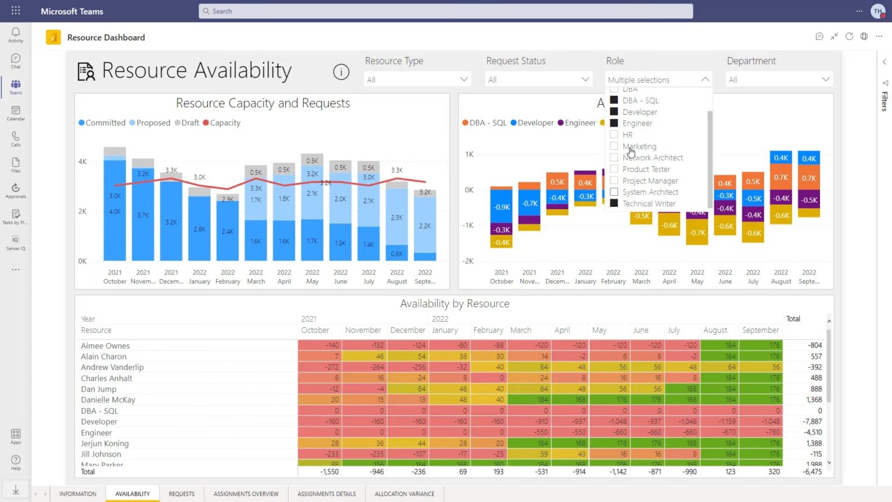Switch to the REQUESTS report tab
This screenshot has height=502, width=892.
pyautogui.click(x=181, y=494)
